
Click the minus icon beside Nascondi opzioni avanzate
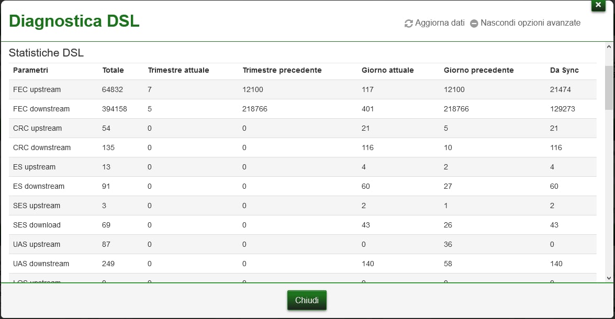coord(474,24)
